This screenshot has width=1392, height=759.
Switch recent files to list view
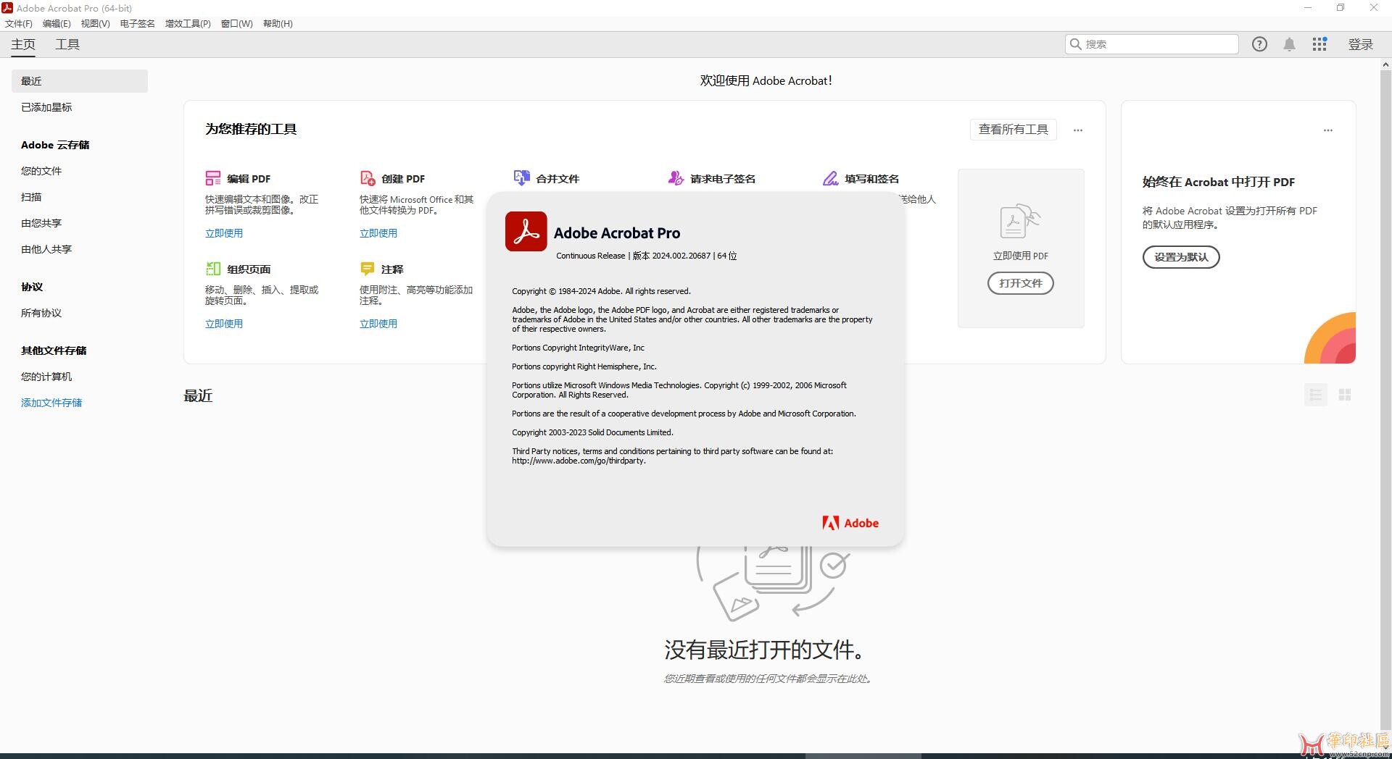(1316, 395)
